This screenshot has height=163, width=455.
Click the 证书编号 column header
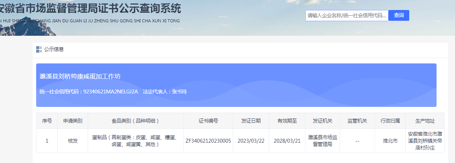(208, 121)
